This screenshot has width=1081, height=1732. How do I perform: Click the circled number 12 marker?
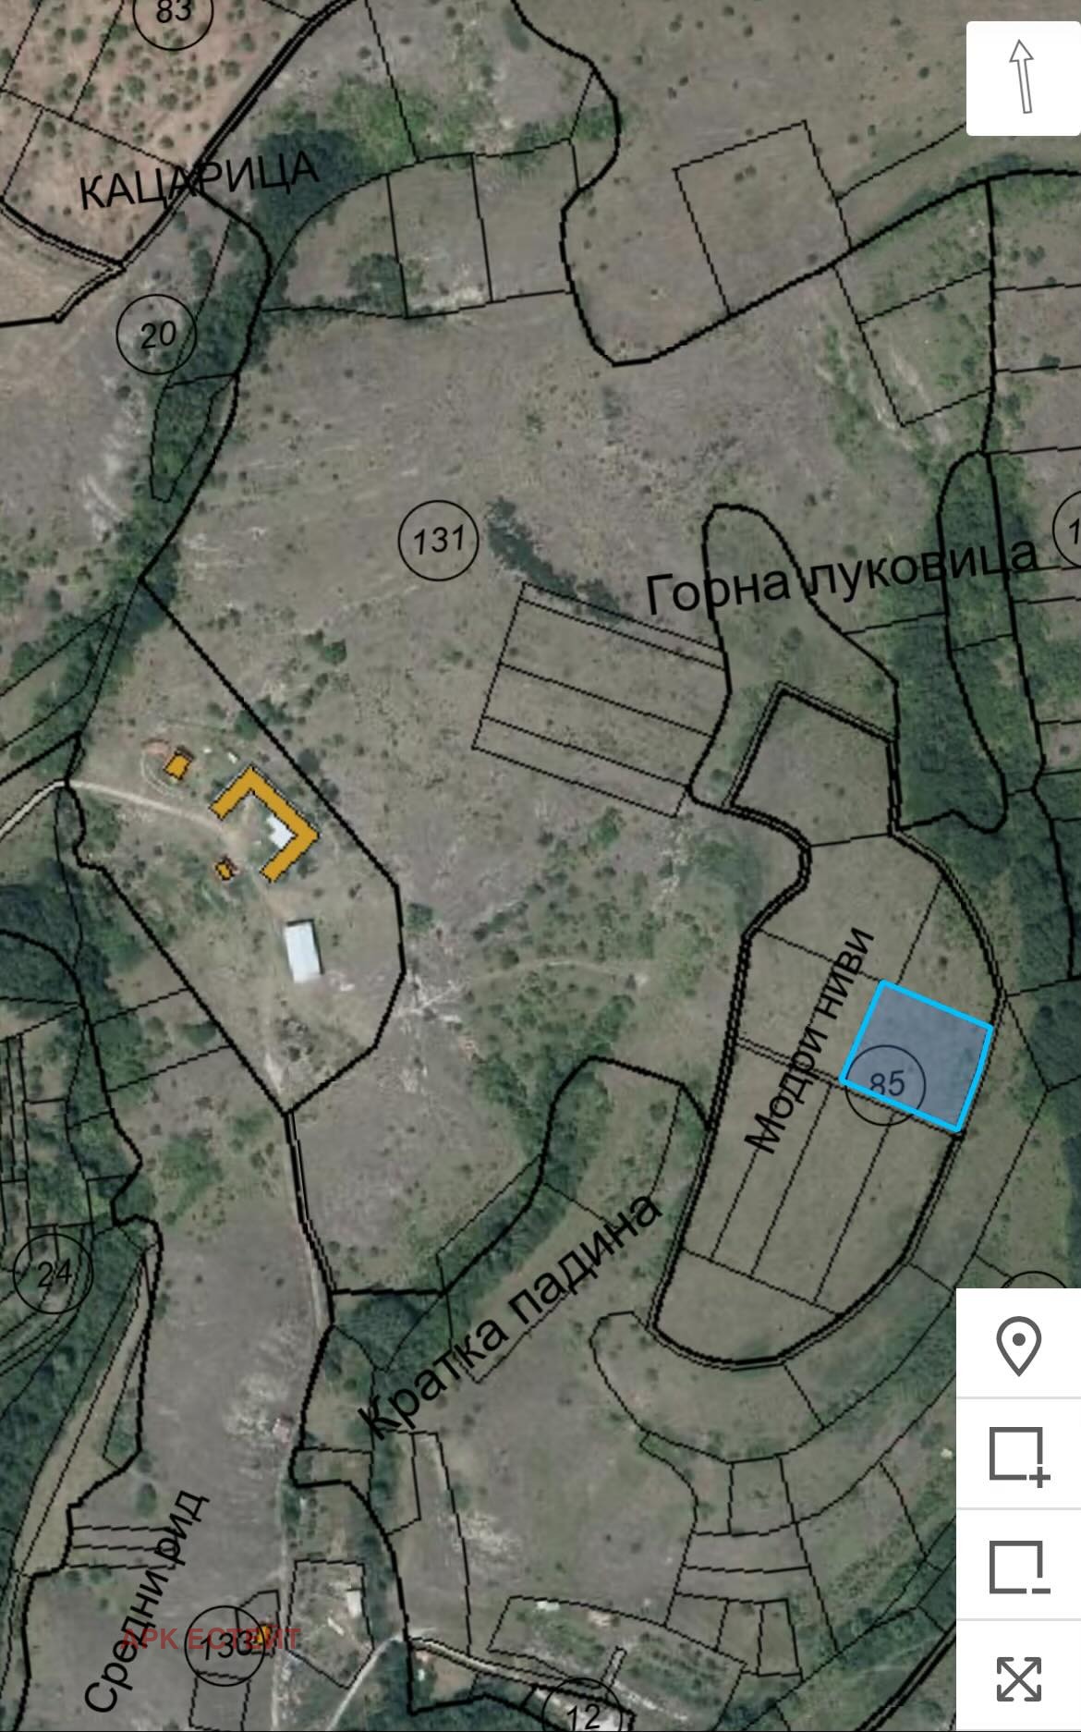tap(583, 1714)
